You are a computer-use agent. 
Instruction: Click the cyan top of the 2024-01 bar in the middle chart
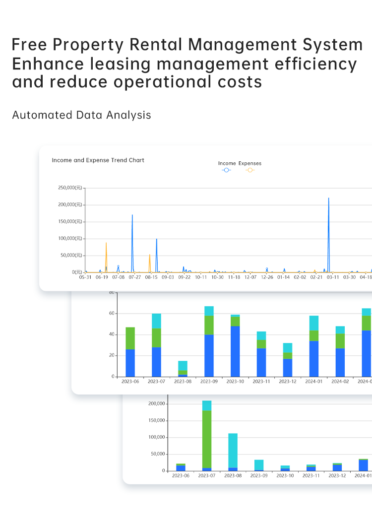(313, 323)
